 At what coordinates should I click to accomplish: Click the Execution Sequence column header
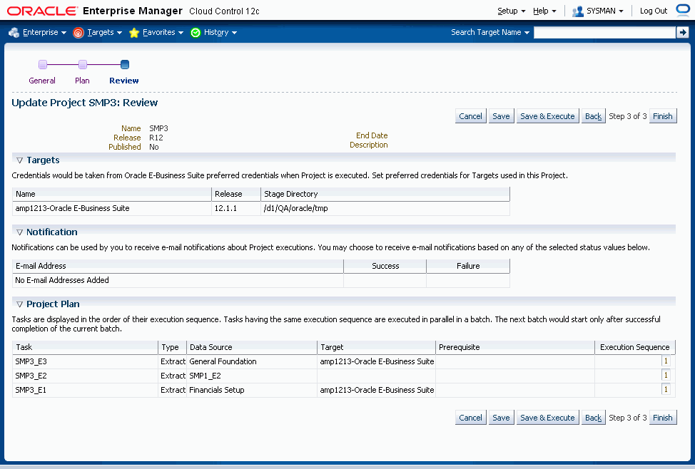point(635,347)
